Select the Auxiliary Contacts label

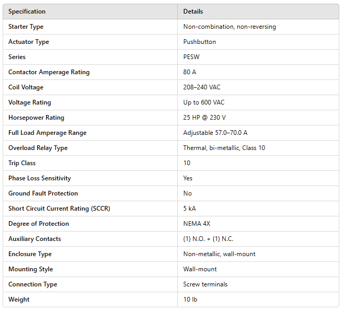click(x=35, y=239)
